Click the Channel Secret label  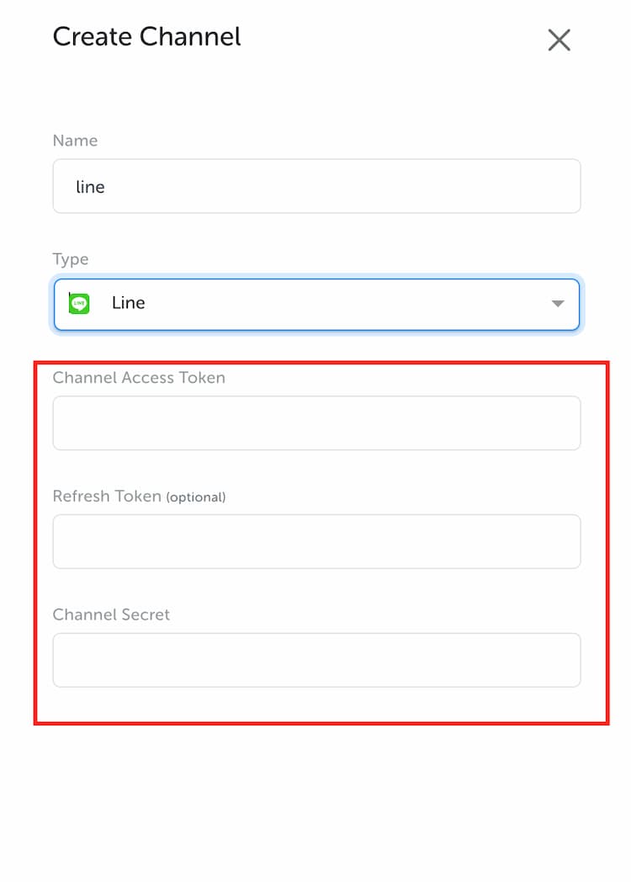coord(111,614)
